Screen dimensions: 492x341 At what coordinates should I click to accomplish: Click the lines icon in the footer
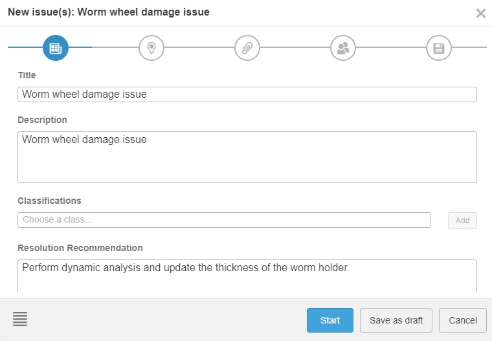coord(20,319)
